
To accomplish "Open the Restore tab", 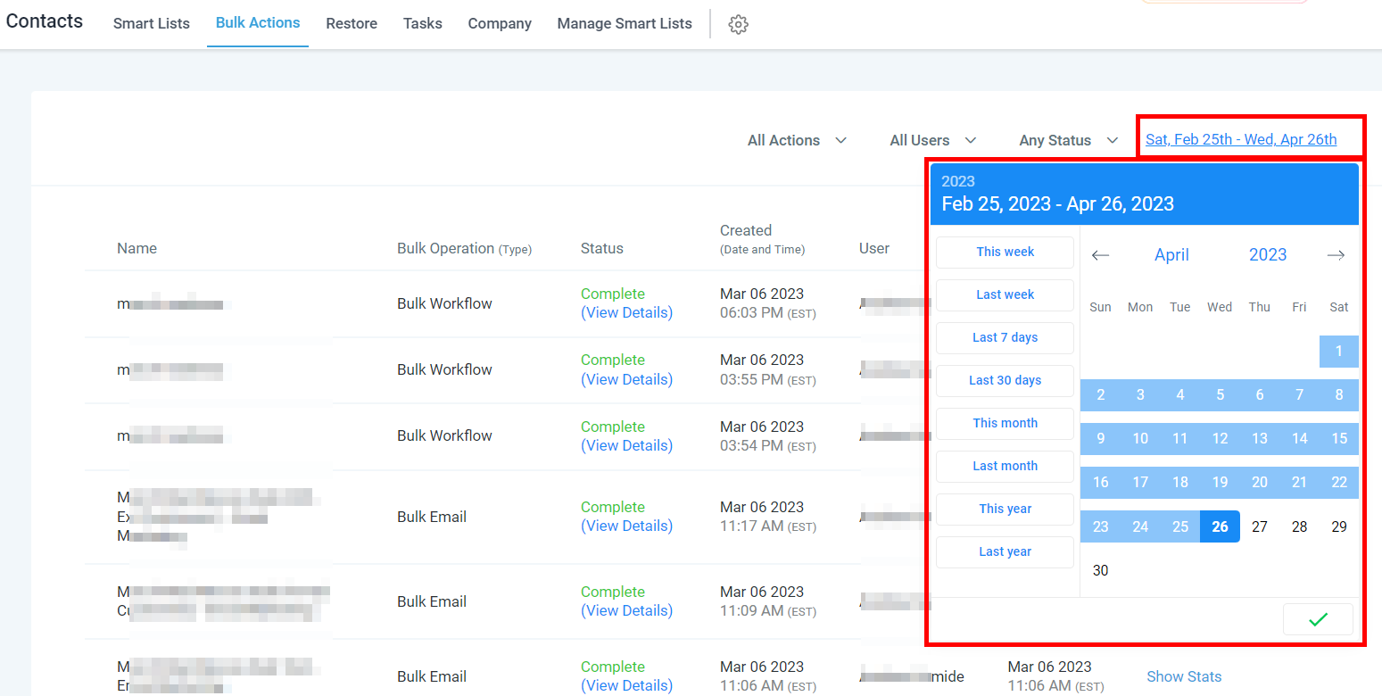I will point(352,23).
